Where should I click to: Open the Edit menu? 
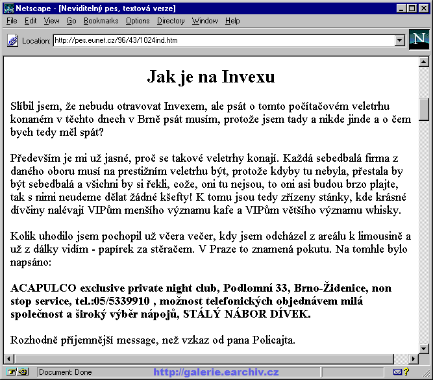pos(31,21)
